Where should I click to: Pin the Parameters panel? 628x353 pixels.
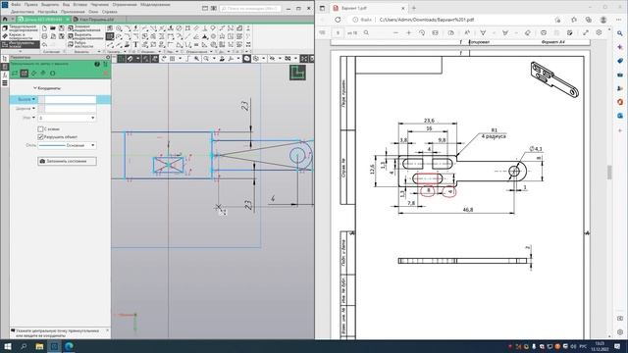coord(108,57)
